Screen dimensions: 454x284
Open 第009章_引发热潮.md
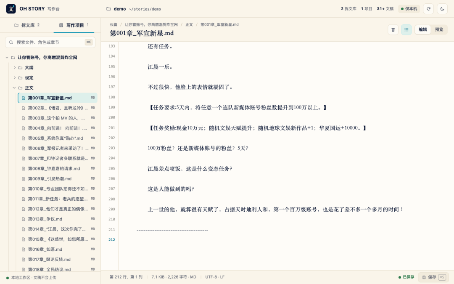(x=58, y=179)
